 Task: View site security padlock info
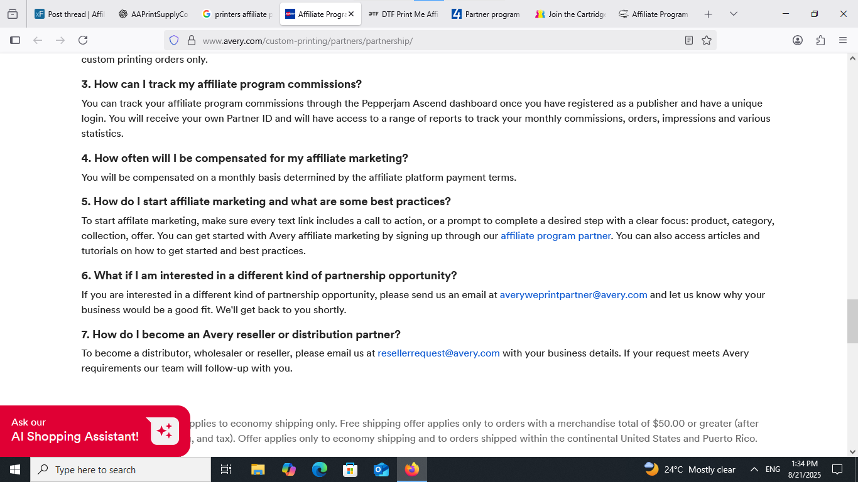coord(191,40)
